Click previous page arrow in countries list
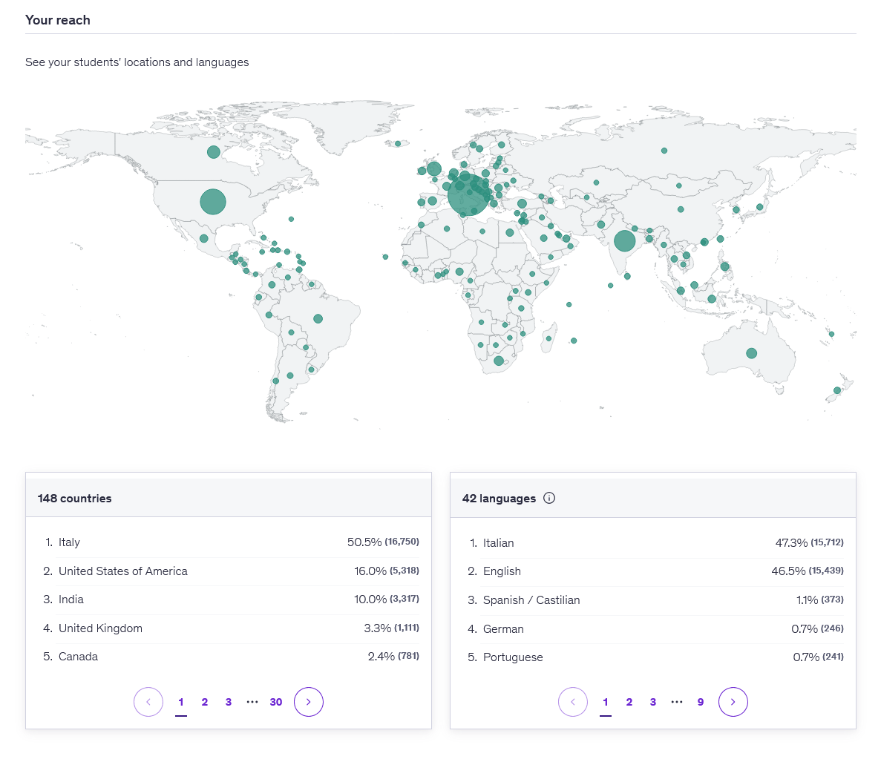The width and height of the screenshot is (881, 762). [148, 702]
